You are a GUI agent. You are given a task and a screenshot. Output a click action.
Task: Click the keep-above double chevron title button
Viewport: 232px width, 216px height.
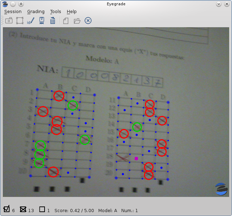coord(21,4)
